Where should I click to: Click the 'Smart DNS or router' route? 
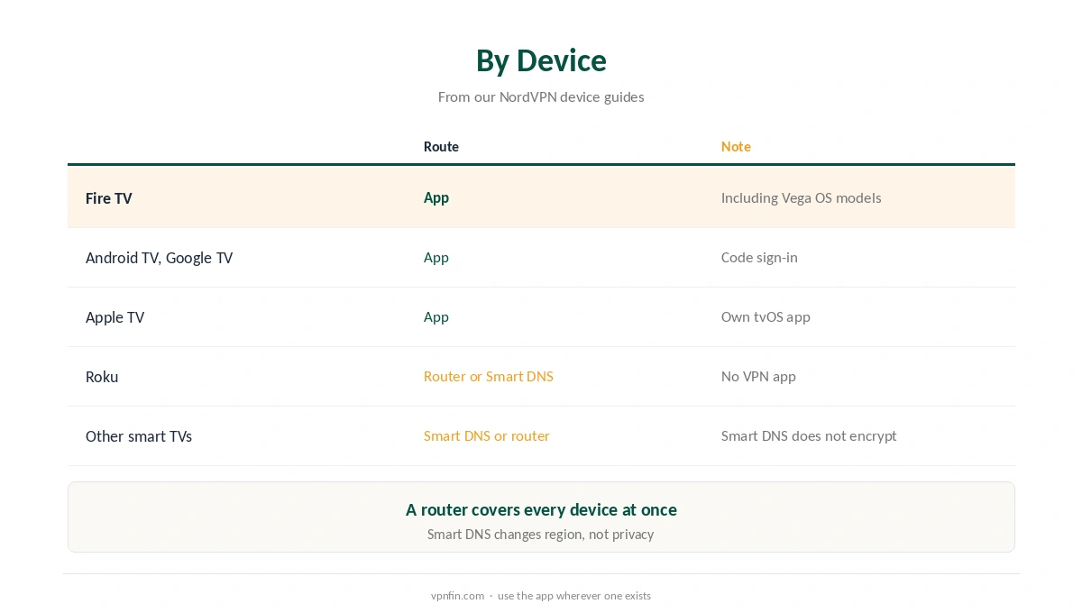487,435
